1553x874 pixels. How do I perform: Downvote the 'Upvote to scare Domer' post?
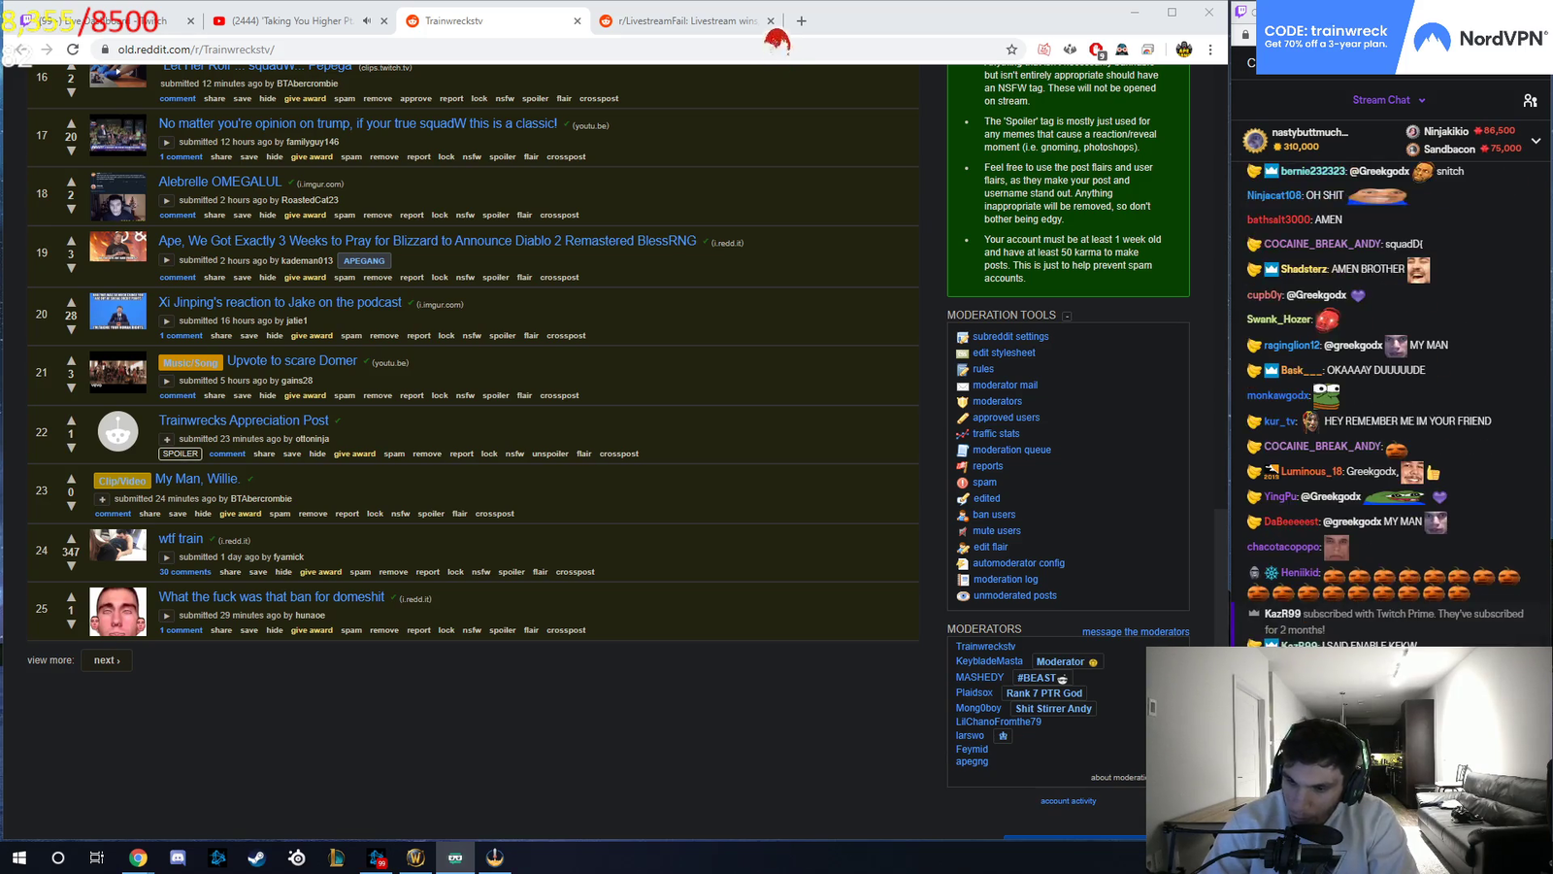(71, 387)
